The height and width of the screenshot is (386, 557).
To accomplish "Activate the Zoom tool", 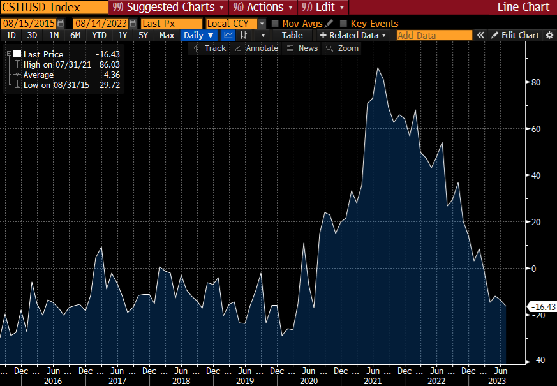I will coord(343,48).
